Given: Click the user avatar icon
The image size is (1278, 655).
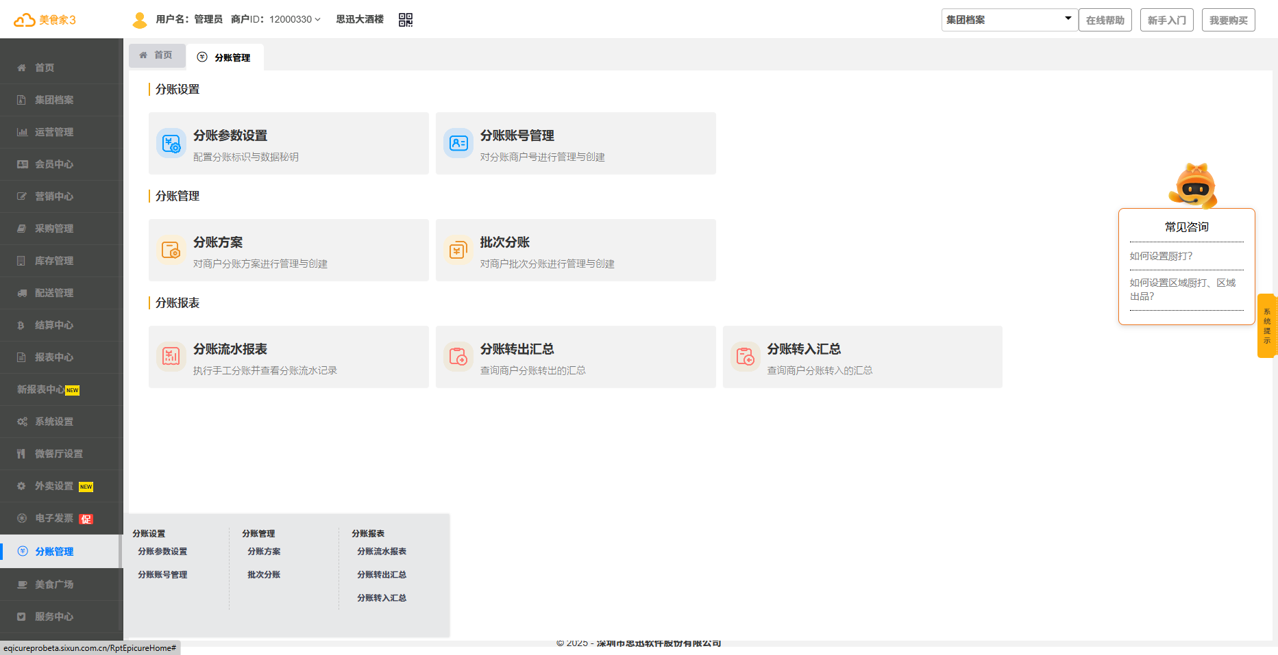Looking at the screenshot, I should click(x=140, y=20).
